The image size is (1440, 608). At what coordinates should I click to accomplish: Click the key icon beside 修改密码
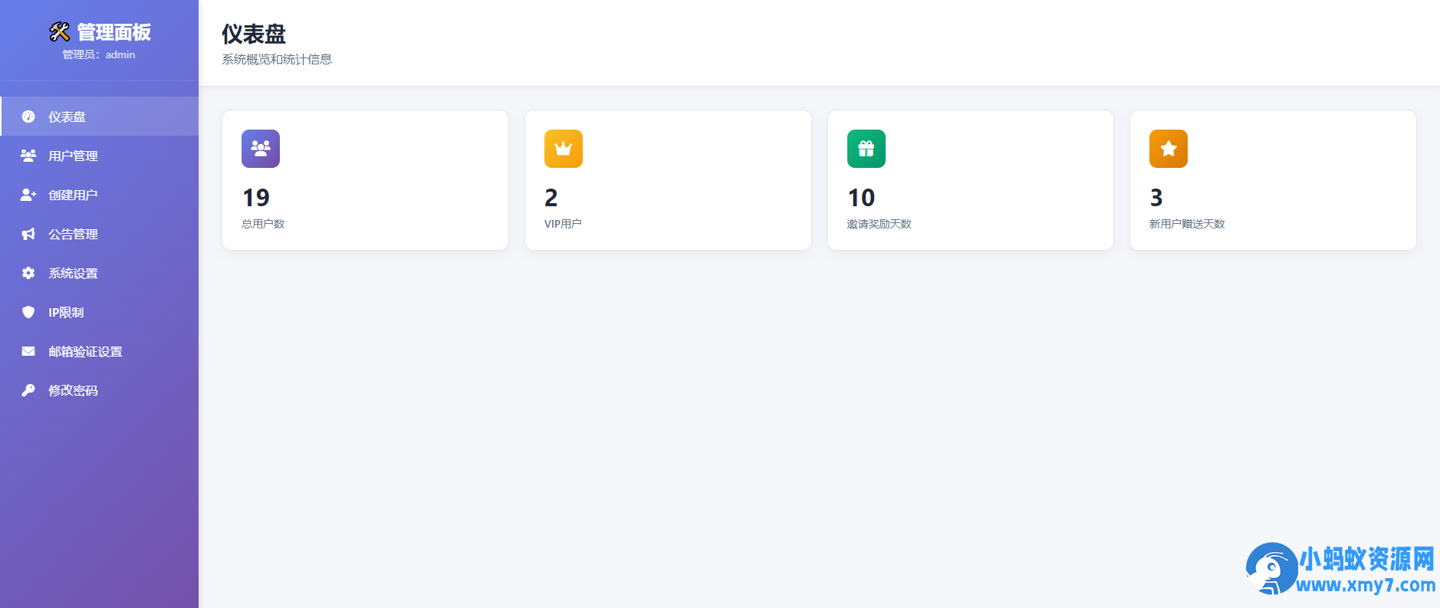[28, 390]
